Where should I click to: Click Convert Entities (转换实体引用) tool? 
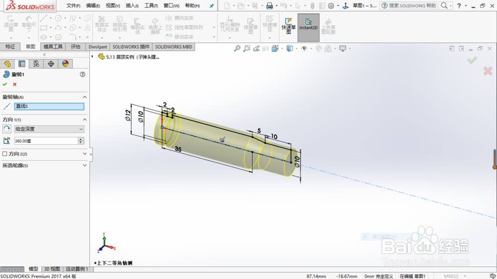120,24
